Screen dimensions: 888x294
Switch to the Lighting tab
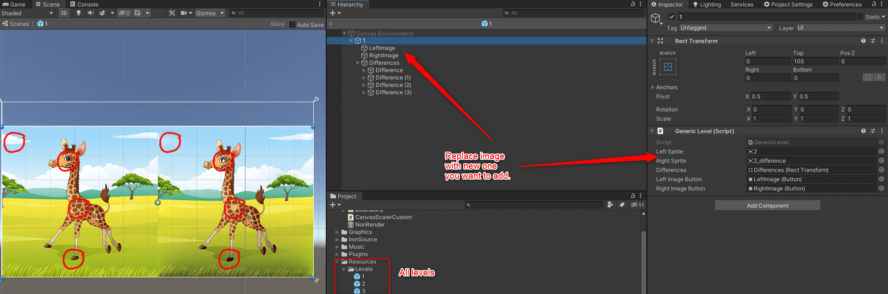(707, 4)
